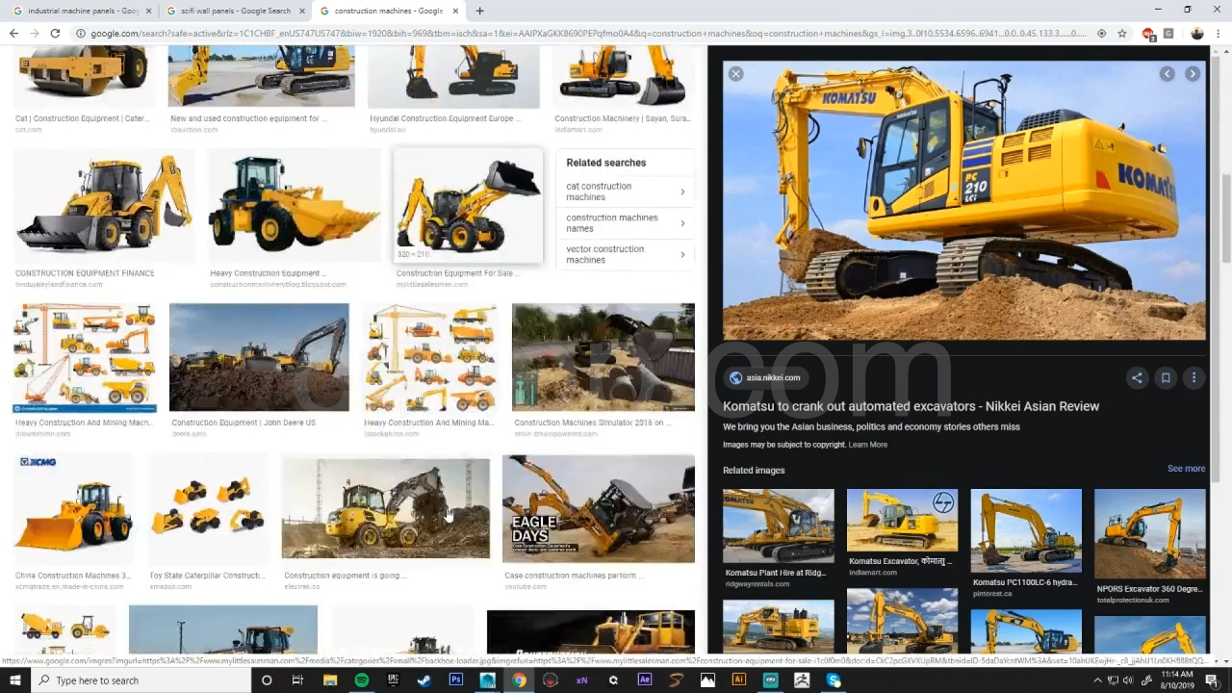1232x693 pixels.
Task: Expand 'cat construction machines' related search
Action: click(x=625, y=192)
